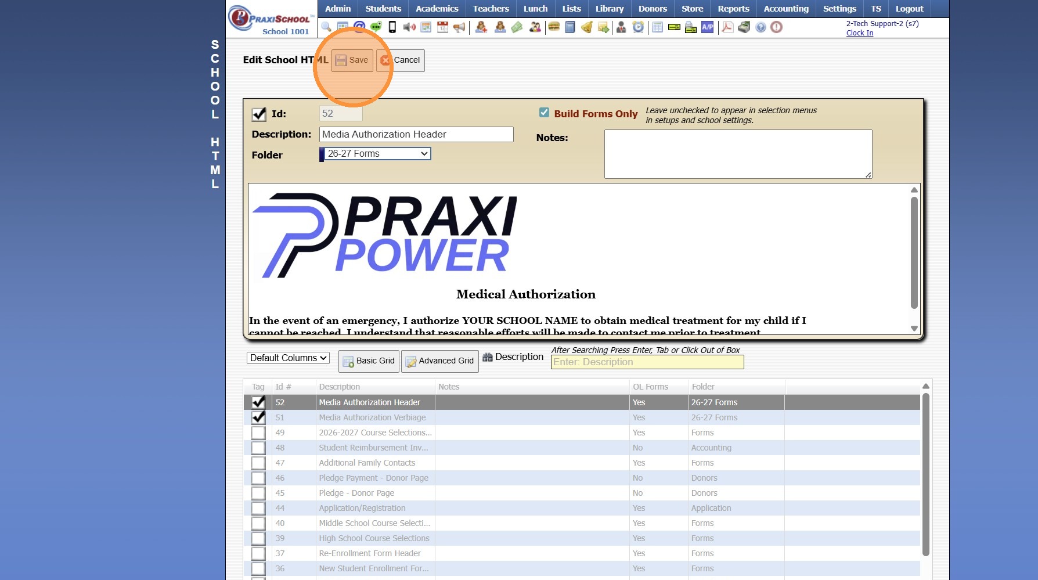This screenshot has height=580, width=1038.
Task: Tag row 48 Student Reimbursement checkbox
Action: 258,448
